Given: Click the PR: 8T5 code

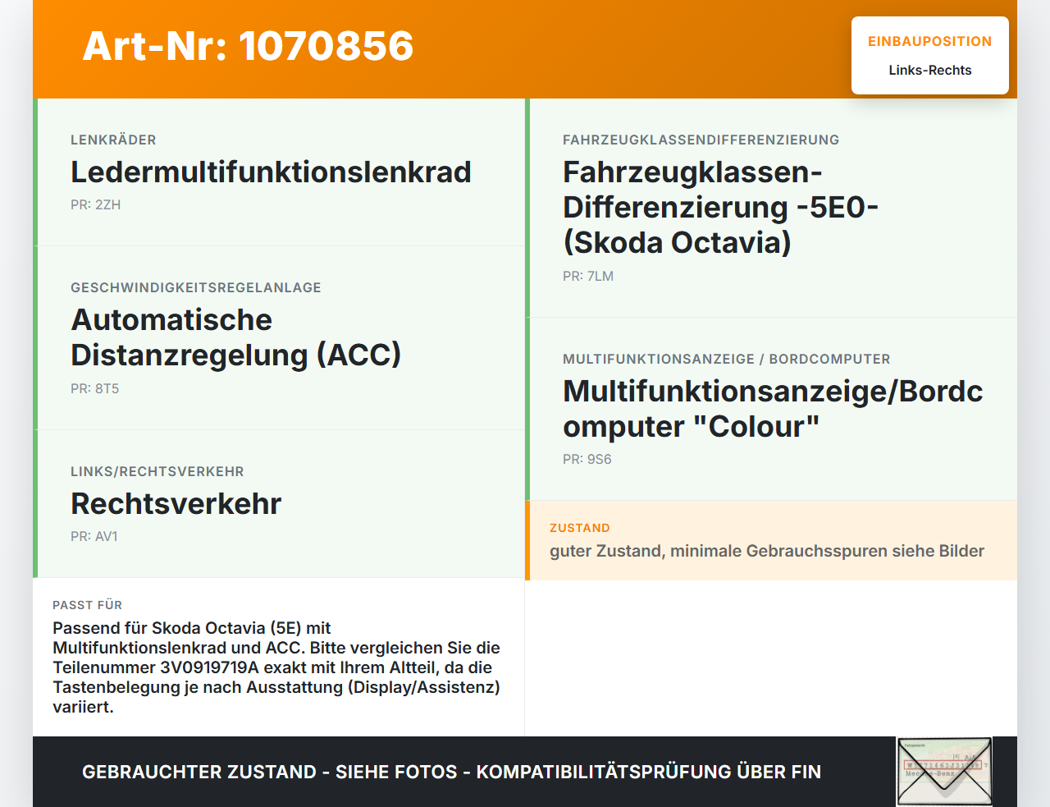Looking at the screenshot, I should pyautogui.click(x=95, y=389).
